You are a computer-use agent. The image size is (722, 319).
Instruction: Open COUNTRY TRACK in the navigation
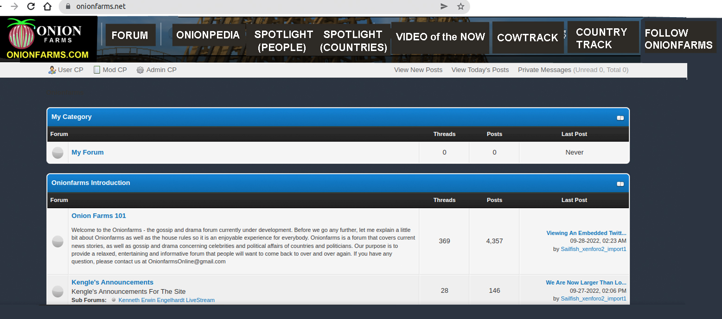[x=603, y=38]
